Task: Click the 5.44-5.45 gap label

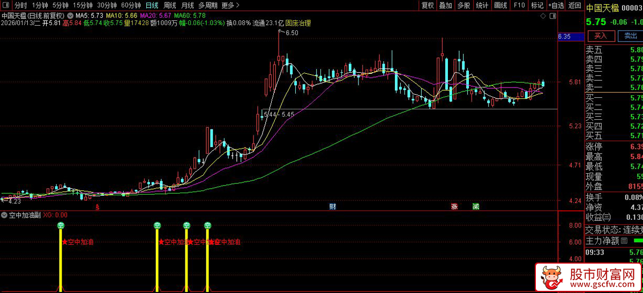Action: (279, 114)
